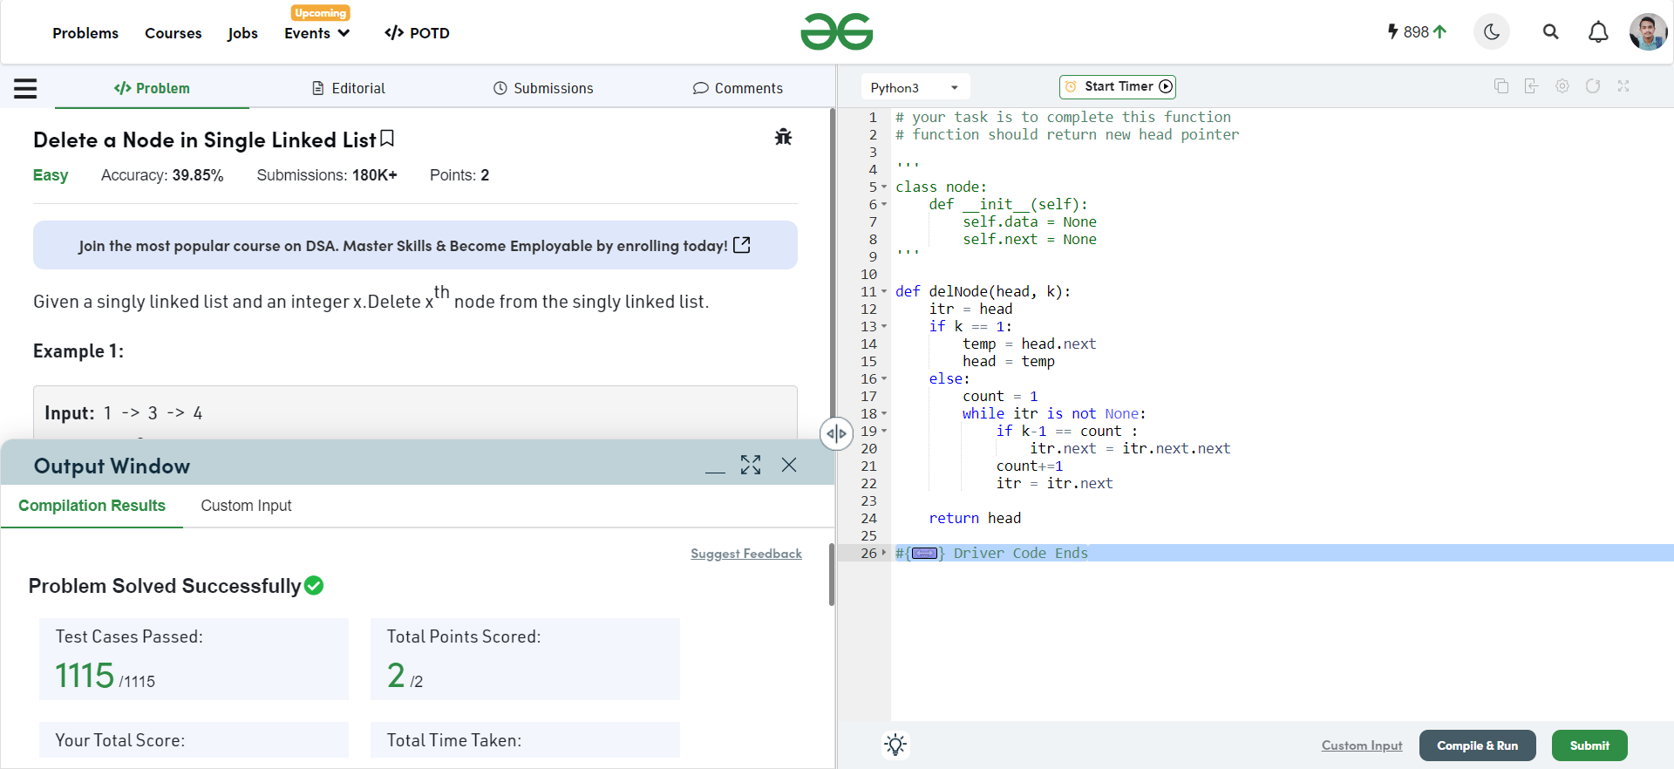Click the DSA course enrollment banner

pos(415,245)
